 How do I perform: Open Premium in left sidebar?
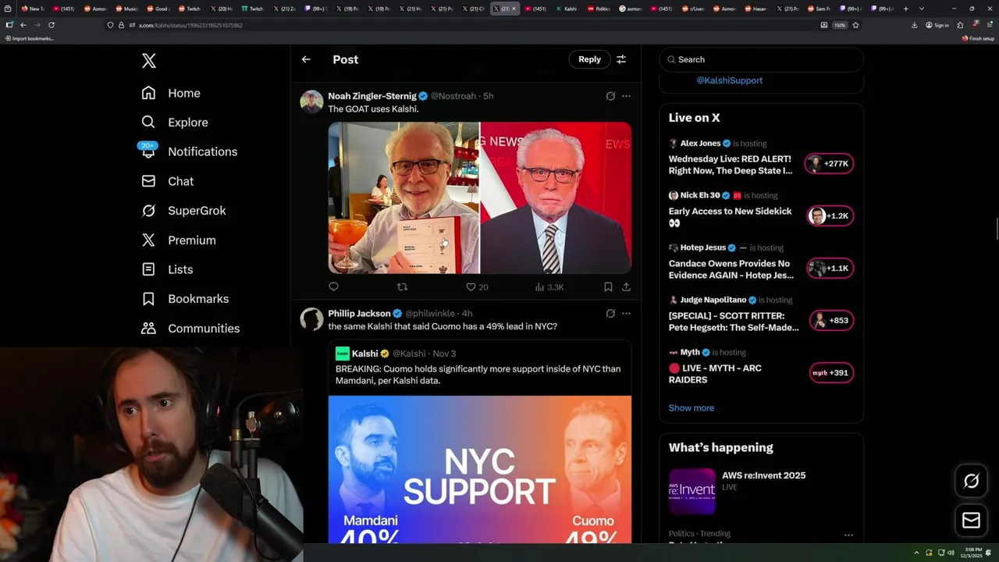coord(178,240)
